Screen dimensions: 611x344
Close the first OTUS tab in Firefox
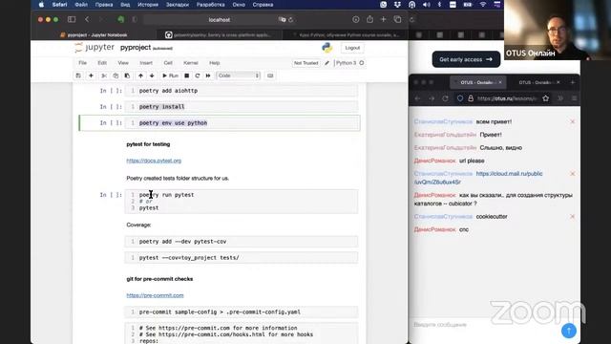coord(500,82)
